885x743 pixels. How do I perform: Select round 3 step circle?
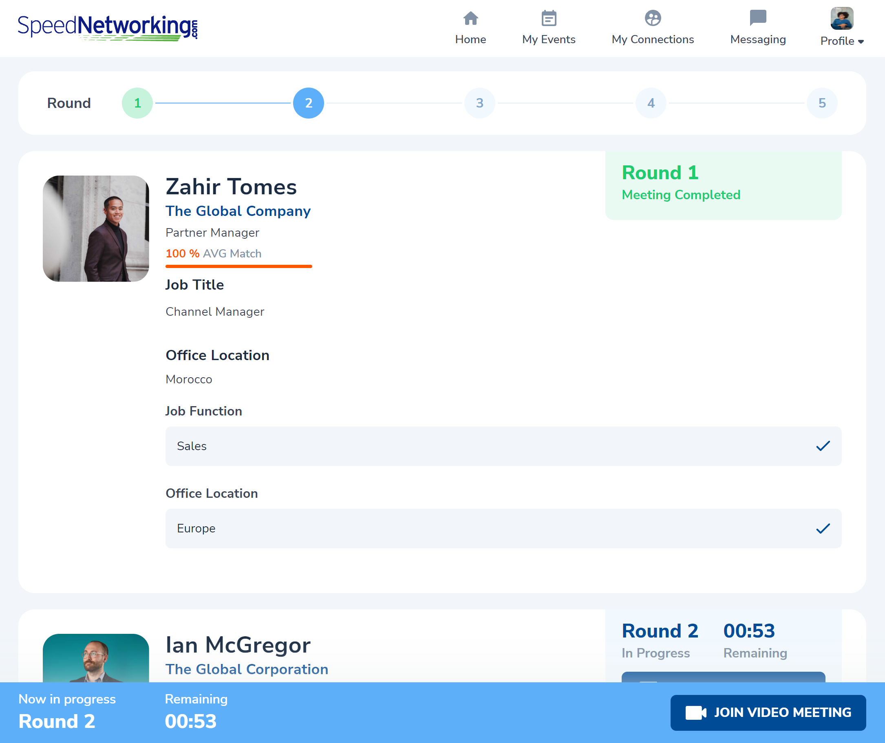479,103
